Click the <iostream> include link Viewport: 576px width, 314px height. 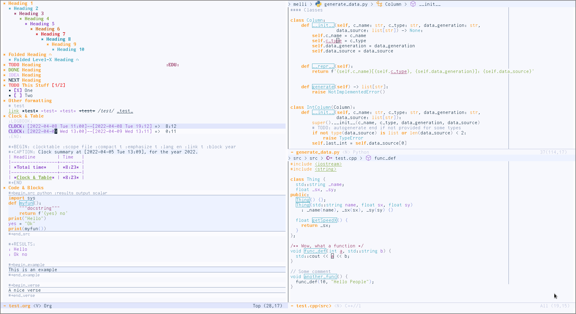pos(328,164)
